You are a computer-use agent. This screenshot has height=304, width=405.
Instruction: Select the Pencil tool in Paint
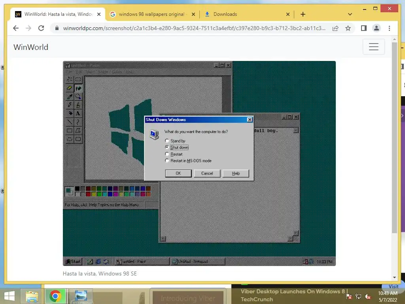[x=70, y=105]
